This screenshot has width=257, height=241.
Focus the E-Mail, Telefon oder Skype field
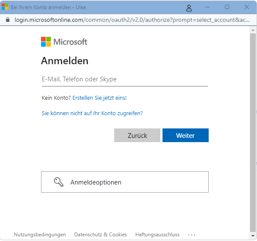[125, 79]
